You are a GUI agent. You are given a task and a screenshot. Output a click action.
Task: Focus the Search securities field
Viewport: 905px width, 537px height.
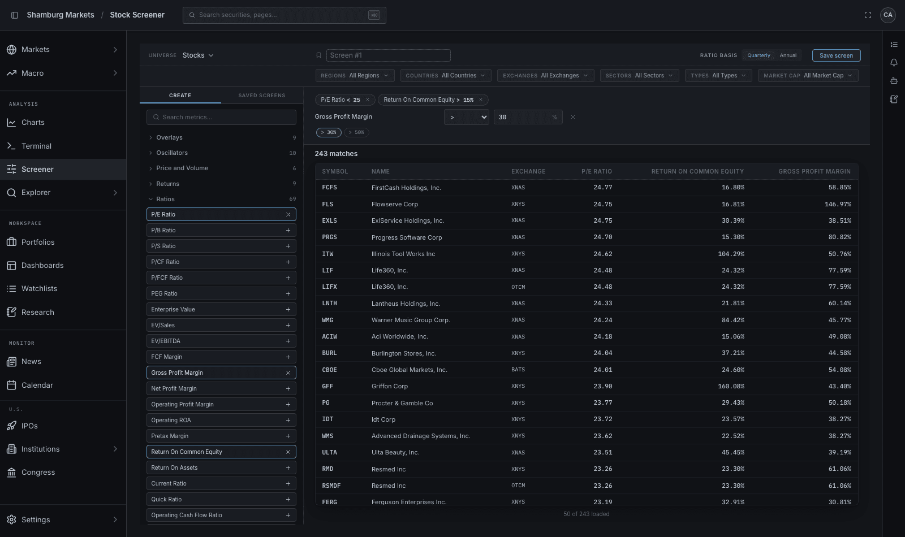pyautogui.click(x=285, y=15)
